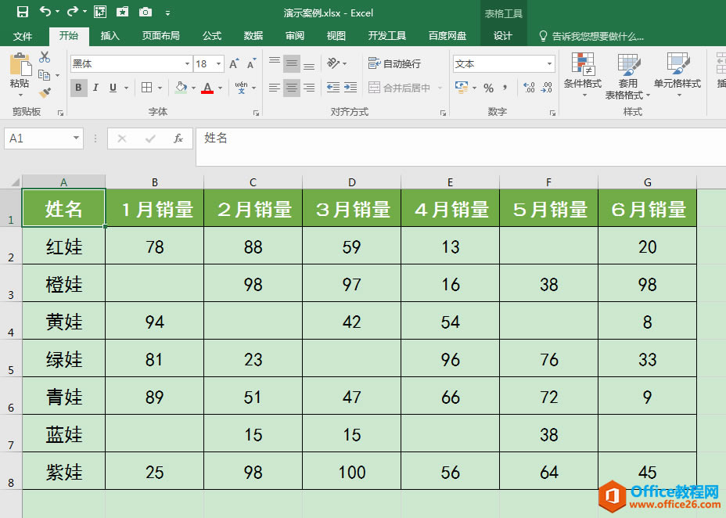The image size is (726, 518).
Task: Toggle Bold formatting
Action: click(x=79, y=88)
